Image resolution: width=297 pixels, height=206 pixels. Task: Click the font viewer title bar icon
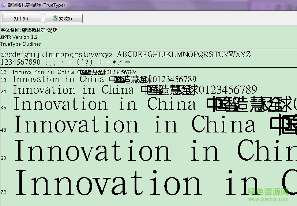[3, 5]
